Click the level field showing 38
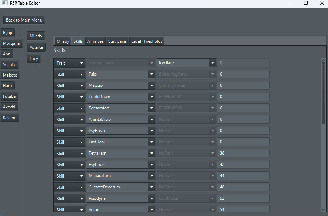Screen dimensions: 328x216 pyautogui.click(x=243, y=154)
